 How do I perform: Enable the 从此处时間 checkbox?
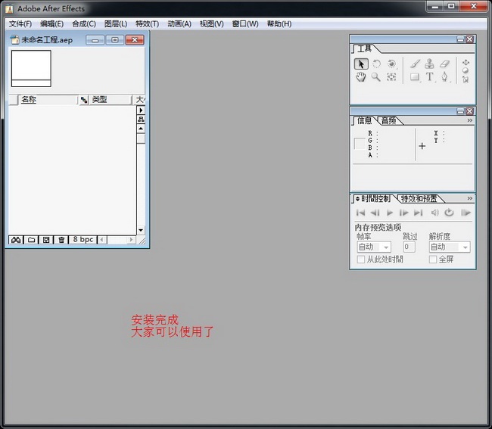tap(361, 260)
